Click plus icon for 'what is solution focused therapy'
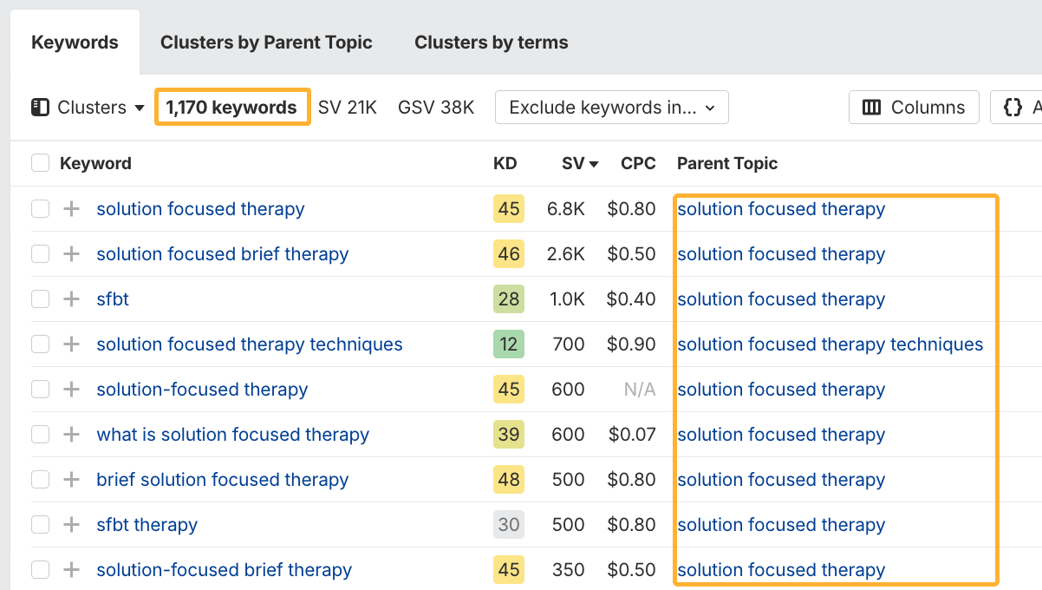This screenshot has width=1042, height=590. click(x=72, y=435)
